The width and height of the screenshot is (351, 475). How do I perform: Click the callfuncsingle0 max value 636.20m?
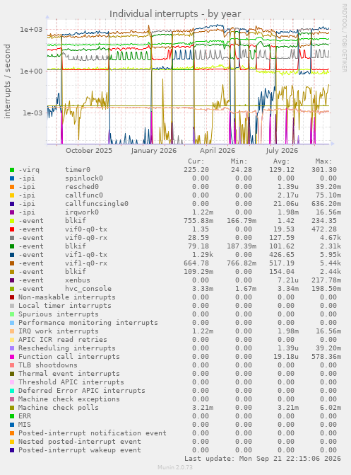(326, 204)
